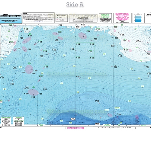Screen dimensions: 151x151
Task: Select the purple patch inside the dark canyon
Action: [x=137, y=117]
